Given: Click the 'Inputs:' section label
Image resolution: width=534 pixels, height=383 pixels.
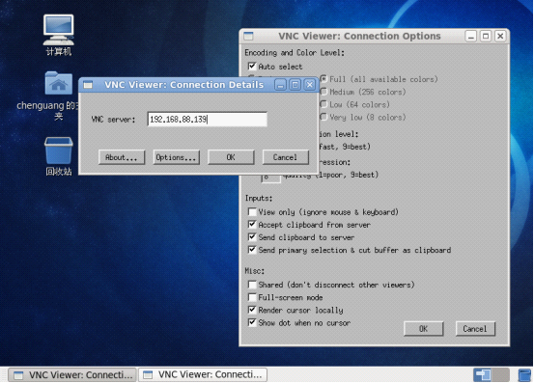Looking at the screenshot, I should 259,199.
